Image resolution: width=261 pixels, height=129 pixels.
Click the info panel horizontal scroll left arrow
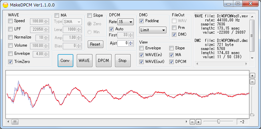(x=197, y=64)
